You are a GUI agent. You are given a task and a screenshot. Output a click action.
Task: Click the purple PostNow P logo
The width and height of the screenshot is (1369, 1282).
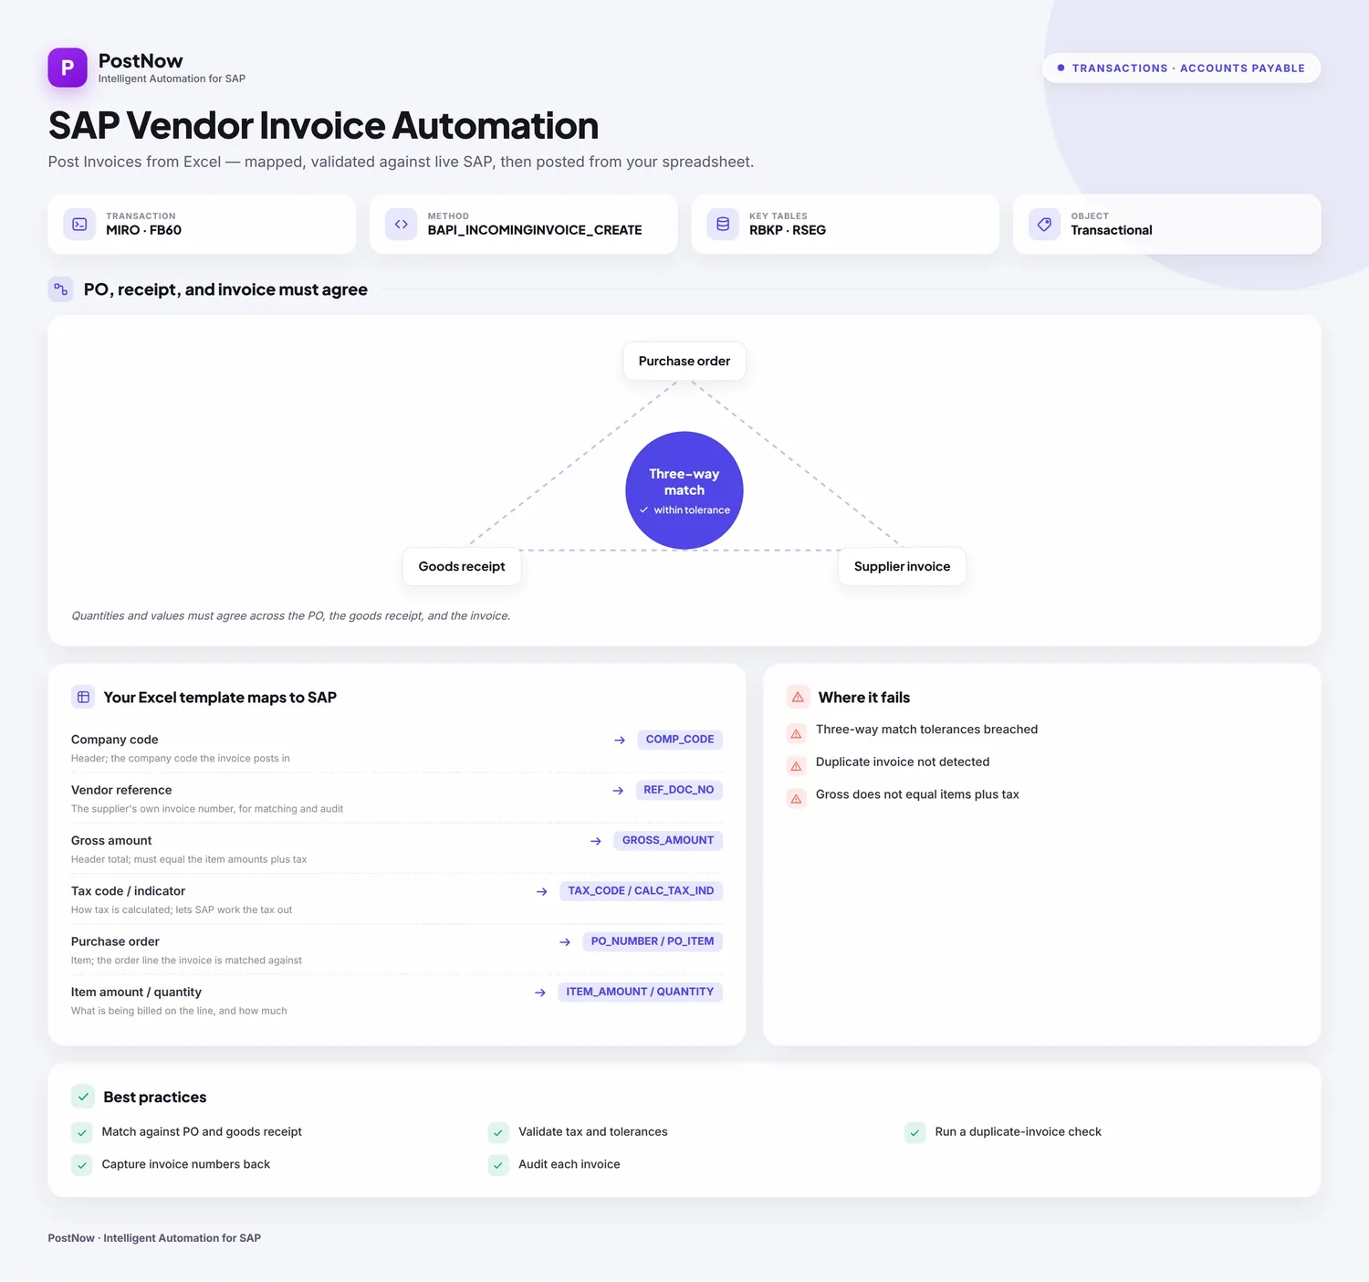[x=68, y=68]
